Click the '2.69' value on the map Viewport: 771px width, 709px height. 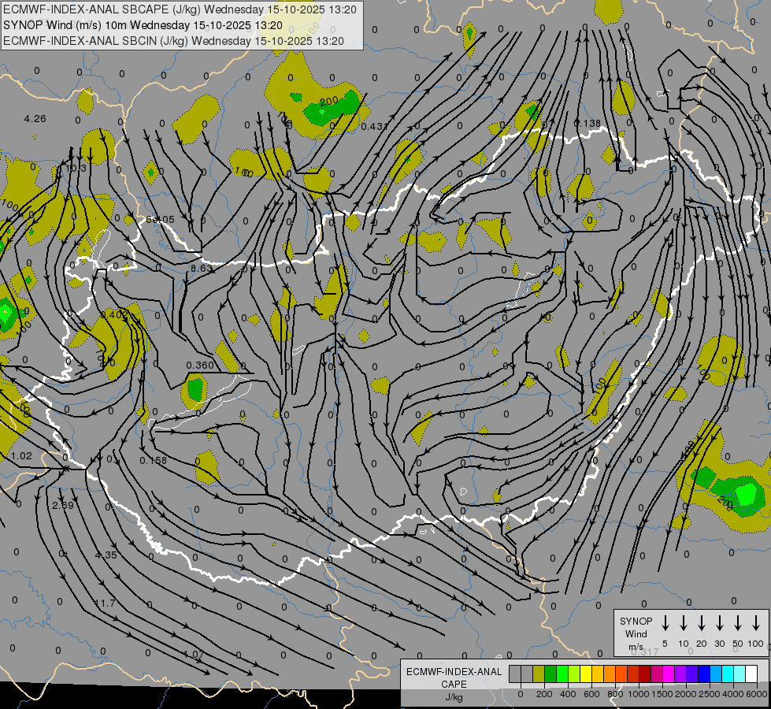62,505
